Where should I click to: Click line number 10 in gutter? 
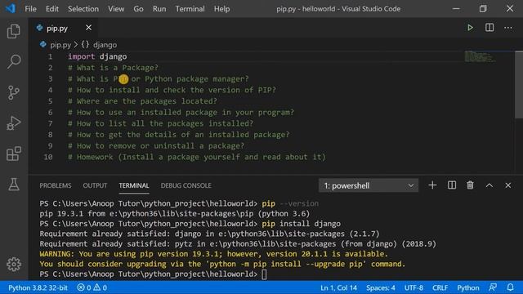[48, 157]
